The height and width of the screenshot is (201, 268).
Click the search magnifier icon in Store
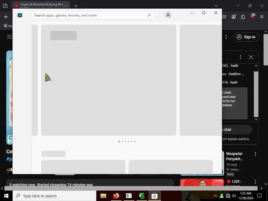point(149,15)
